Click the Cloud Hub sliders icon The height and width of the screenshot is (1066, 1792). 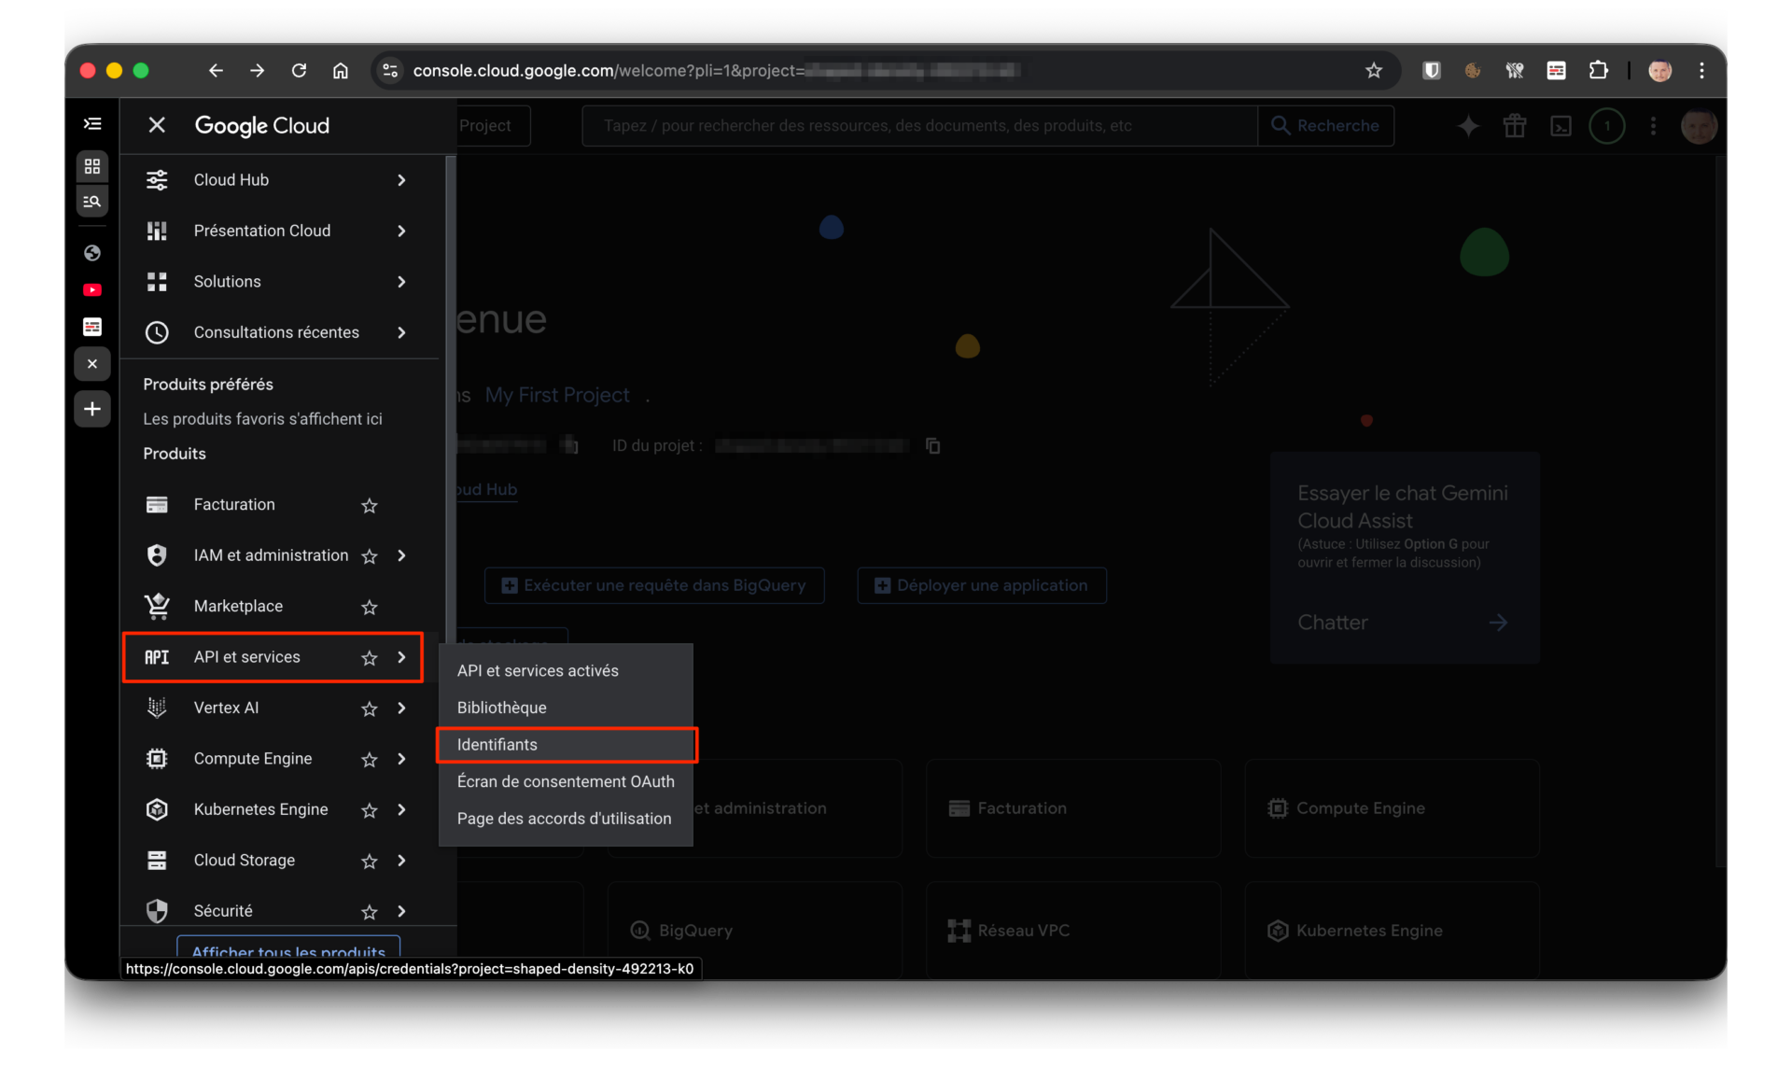pyautogui.click(x=157, y=180)
